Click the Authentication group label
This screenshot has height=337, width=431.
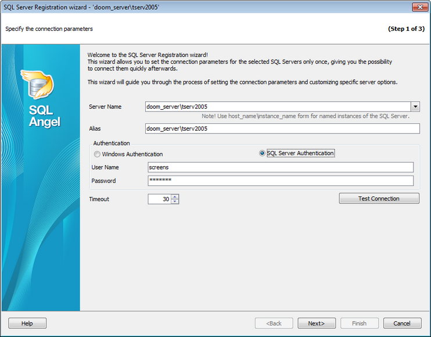pos(112,143)
